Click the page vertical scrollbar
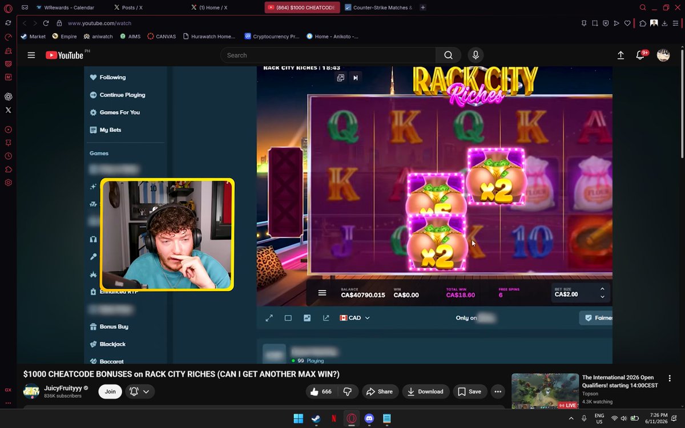685x428 pixels. [x=682, y=103]
